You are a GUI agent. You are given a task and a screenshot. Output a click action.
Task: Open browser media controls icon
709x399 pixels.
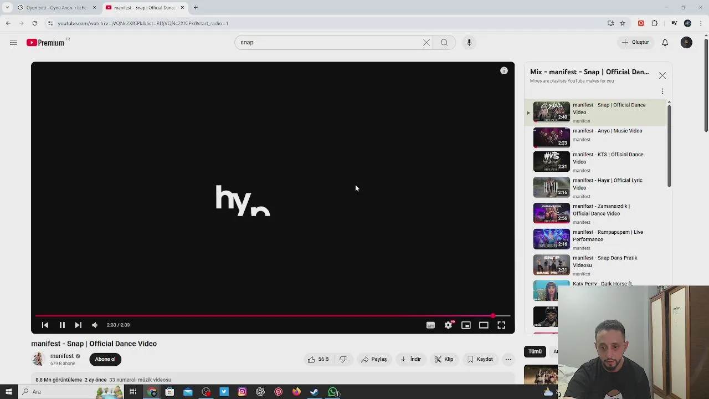[674, 23]
